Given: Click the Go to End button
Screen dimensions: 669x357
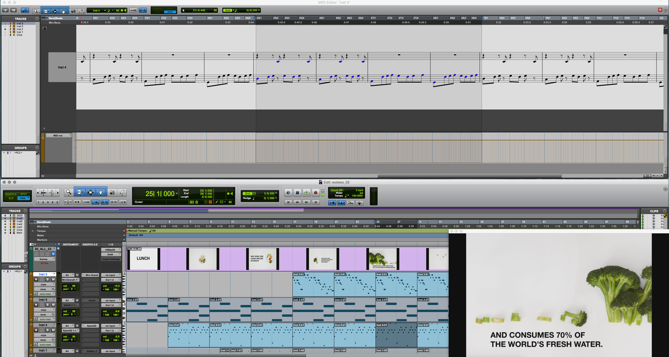Looking at the screenshot, I should (315, 202).
